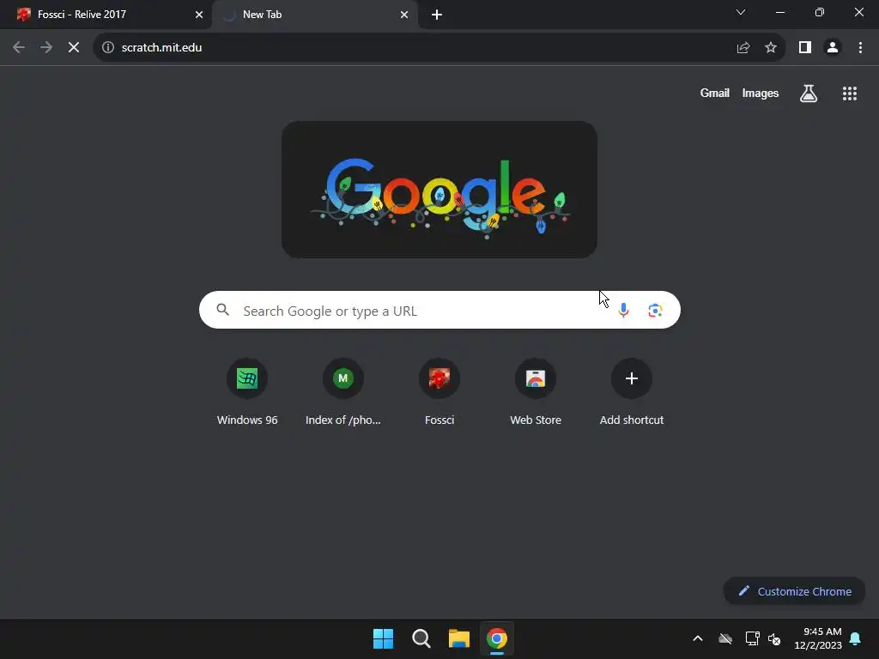Minimize the Chrome window
The image size is (879, 659).
[x=779, y=12]
